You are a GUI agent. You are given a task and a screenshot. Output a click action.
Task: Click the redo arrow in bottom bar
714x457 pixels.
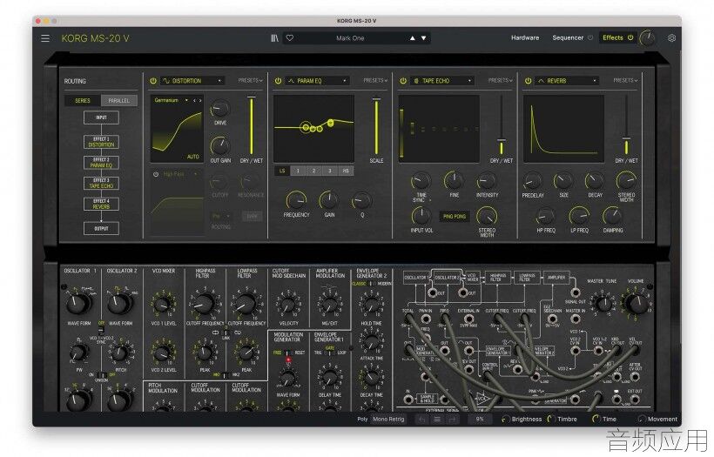tap(452, 420)
